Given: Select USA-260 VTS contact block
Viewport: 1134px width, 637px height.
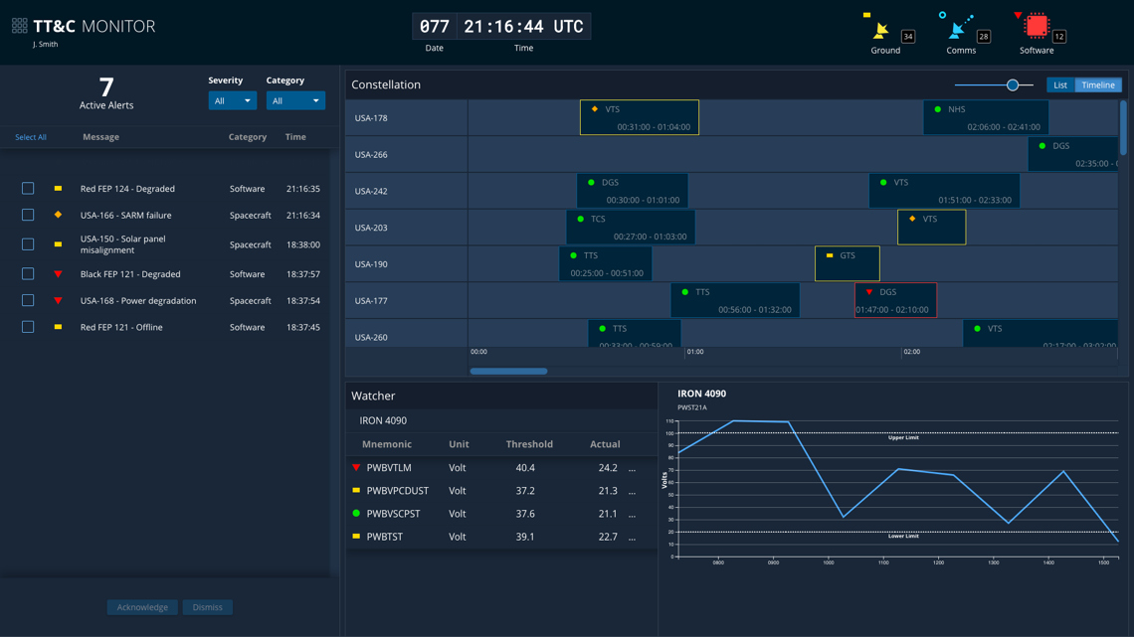Looking at the screenshot, I should pos(1040,333).
